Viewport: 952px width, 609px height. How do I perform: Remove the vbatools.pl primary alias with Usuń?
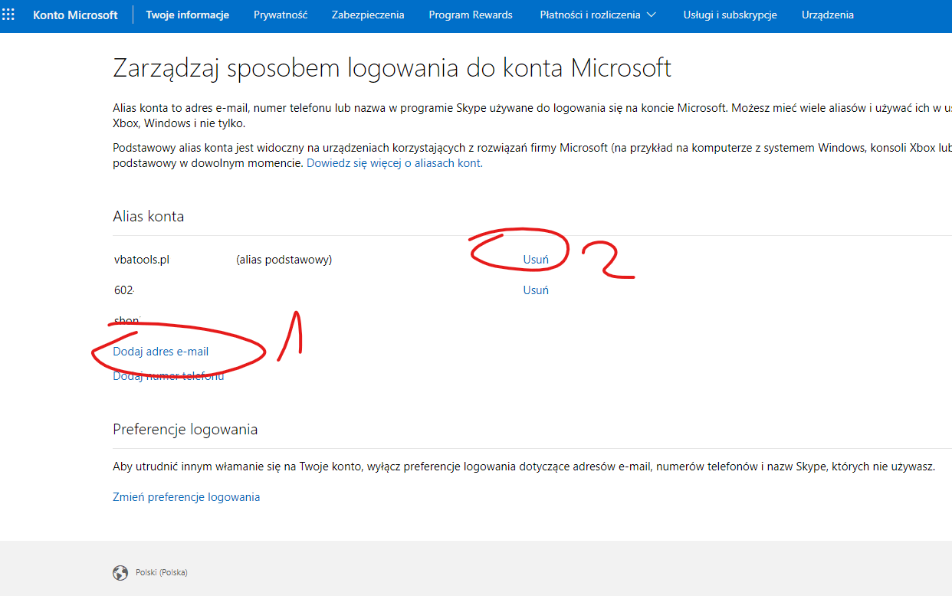536,260
